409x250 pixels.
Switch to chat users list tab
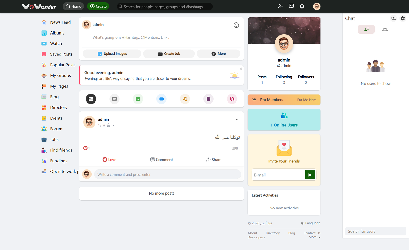point(366,29)
